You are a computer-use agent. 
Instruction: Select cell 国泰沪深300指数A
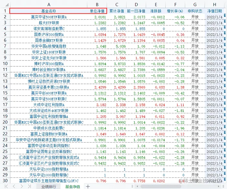(49, 35)
